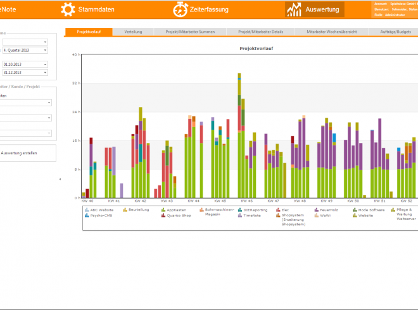The width and height of the screenshot is (418, 310).
Task: Click the Zeiterfassung stopwatch icon
Action: [x=180, y=9]
